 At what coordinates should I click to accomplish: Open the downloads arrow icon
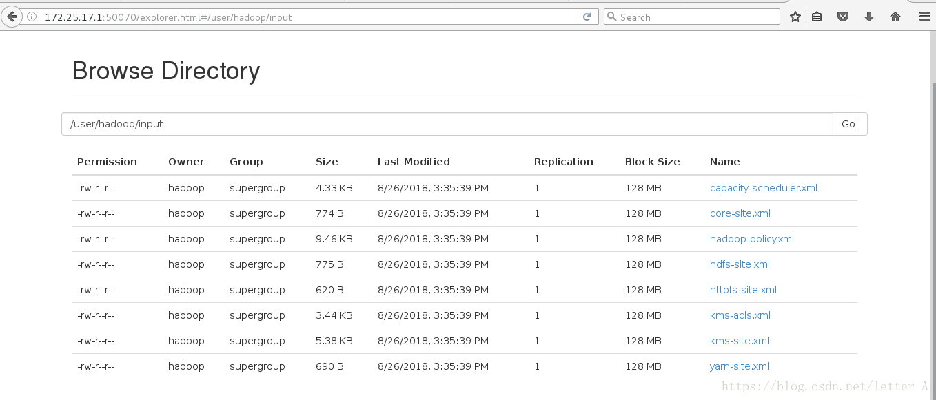pos(869,17)
